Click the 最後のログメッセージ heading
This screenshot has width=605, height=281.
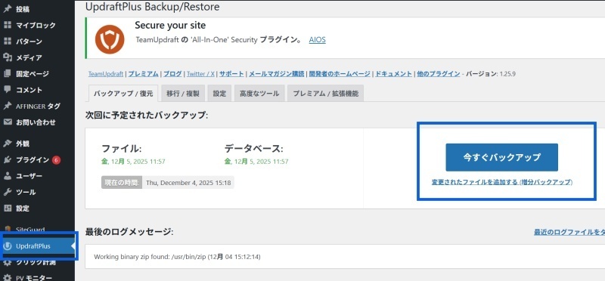(129, 232)
